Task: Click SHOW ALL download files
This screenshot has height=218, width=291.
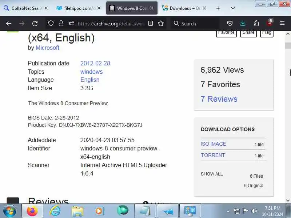Action: pyautogui.click(x=212, y=174)
